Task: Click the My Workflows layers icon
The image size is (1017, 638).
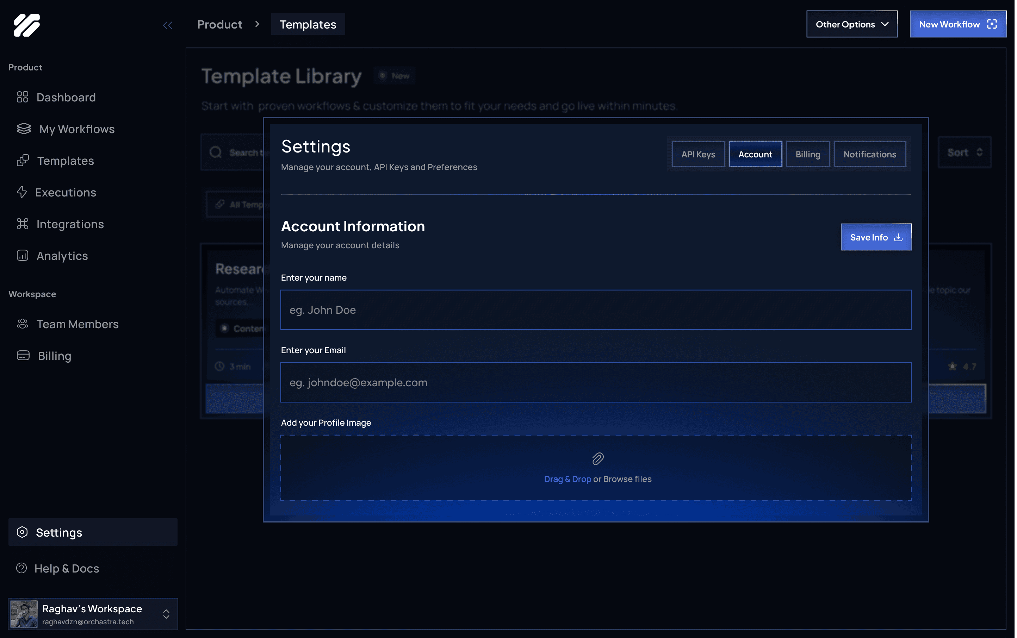Action: click(x=24, y=128)
